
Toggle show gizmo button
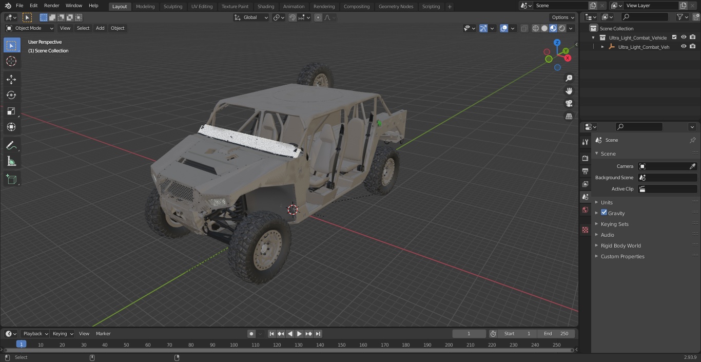[x=483, y=28]
